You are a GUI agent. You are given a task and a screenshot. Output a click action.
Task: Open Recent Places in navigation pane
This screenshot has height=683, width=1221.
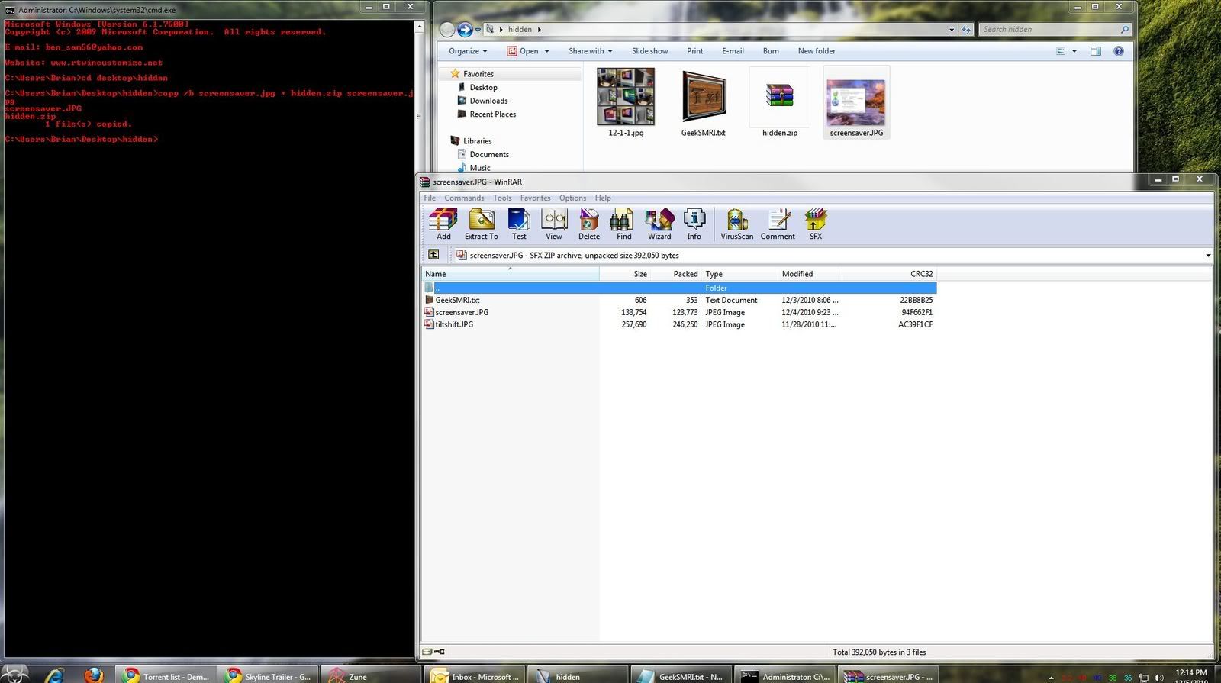(x=492, y=114)
